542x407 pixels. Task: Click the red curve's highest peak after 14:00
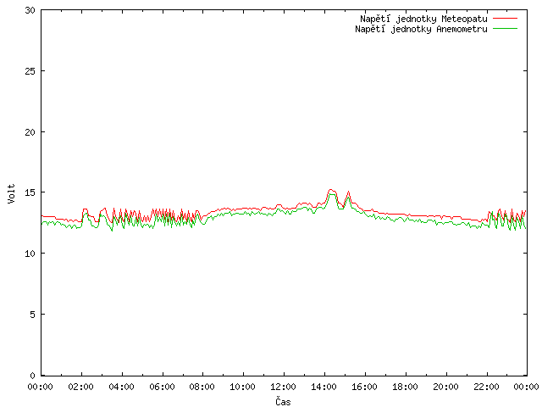tap(331, 190)
